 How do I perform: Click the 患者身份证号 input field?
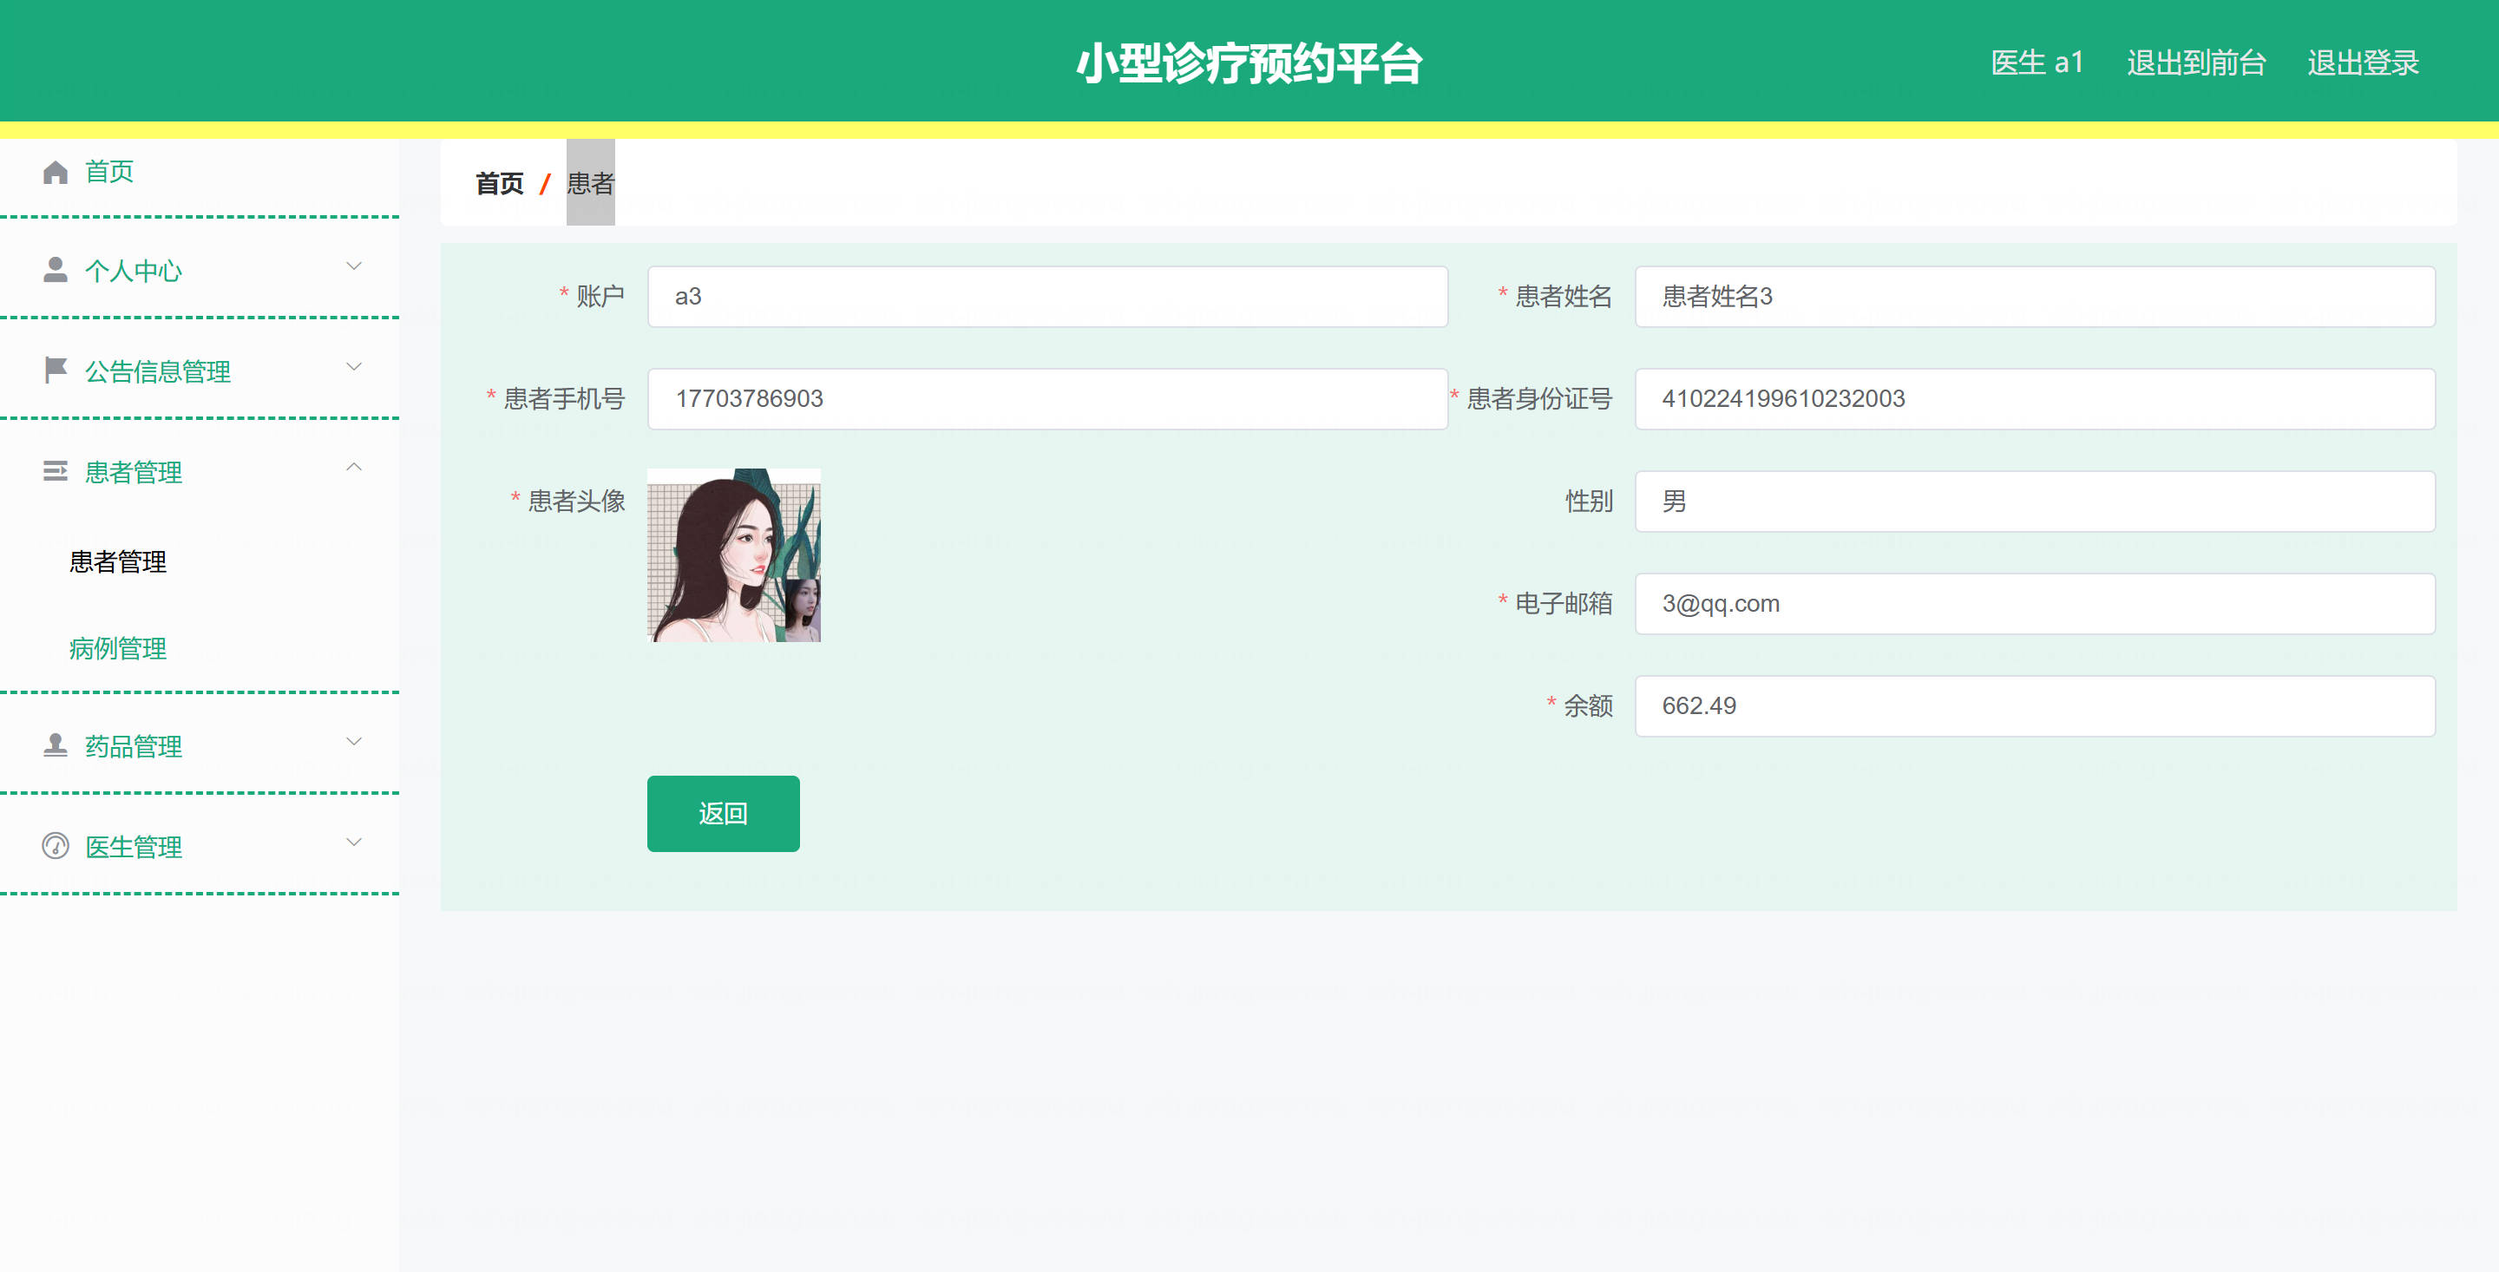click(2034, 399)
